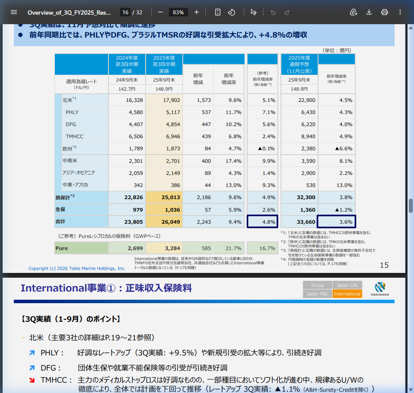Click the vertical scrollbar thumb

pyautogui.click(x=411, y=206)
